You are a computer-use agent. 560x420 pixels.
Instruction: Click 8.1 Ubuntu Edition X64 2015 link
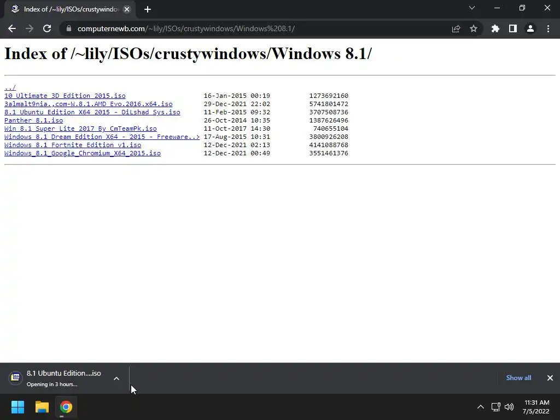coord(92,112)
